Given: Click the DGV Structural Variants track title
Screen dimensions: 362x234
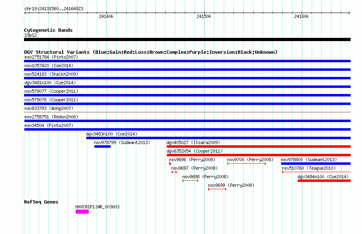Looking at the screenshot, I should (x=151, y=52).
